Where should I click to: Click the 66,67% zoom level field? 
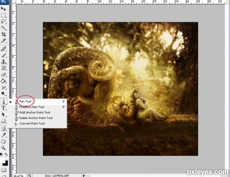point(19,175)
